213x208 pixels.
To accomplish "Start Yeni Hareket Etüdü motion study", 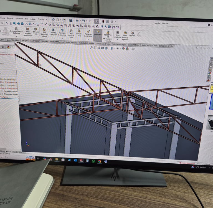I will tap(71, 34).
